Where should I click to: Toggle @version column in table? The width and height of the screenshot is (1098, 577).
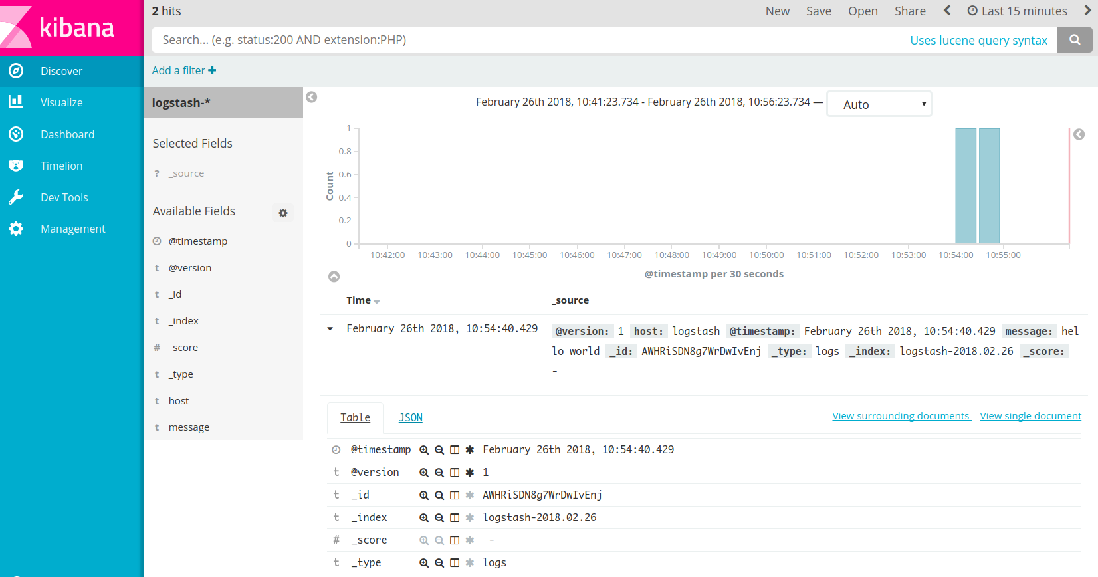point(455,473)
